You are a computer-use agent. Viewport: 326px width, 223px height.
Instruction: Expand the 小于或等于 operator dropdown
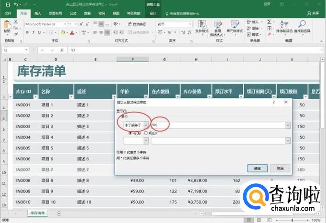pyautogui.click(x=146, y=125)
